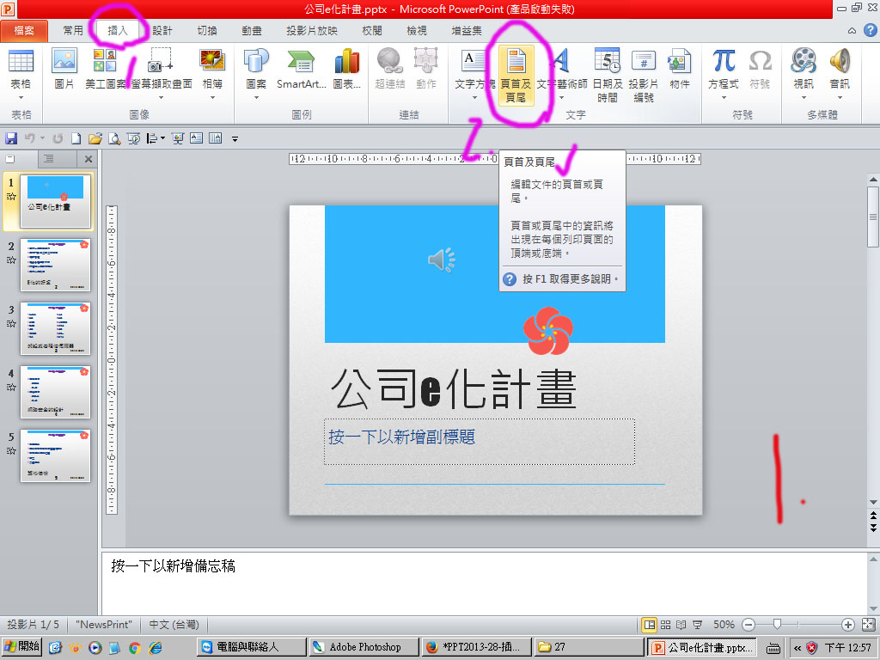Open the 文字藝術師 WordArt tool
Screen dimensions: 880x660
click(x=561, y=61)
